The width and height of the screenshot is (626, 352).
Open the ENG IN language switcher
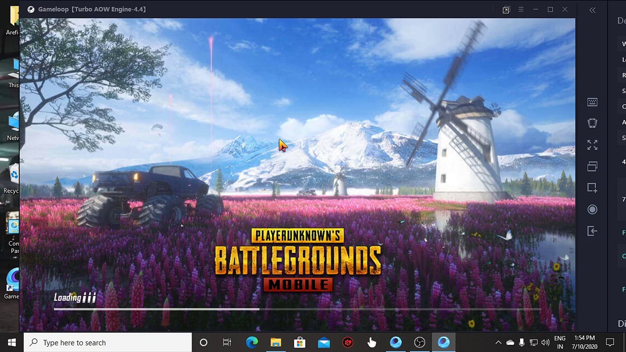point(560,343)
